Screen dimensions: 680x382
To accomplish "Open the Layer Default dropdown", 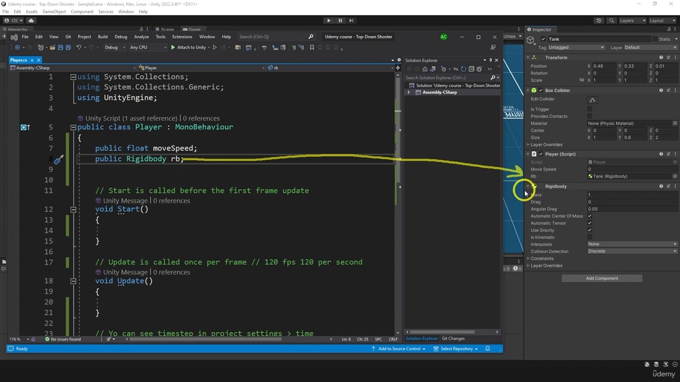I will pyautogui.click(x=650, y=48).
